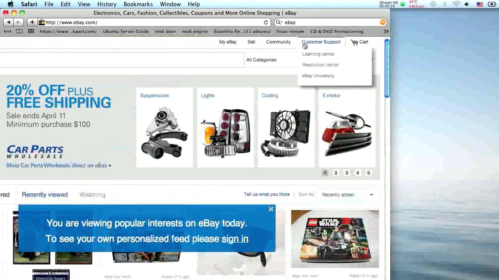Click Shop Car Parts Wholesale direct link
This screenshot has width=499, height=280.
[x=59, y=165]
